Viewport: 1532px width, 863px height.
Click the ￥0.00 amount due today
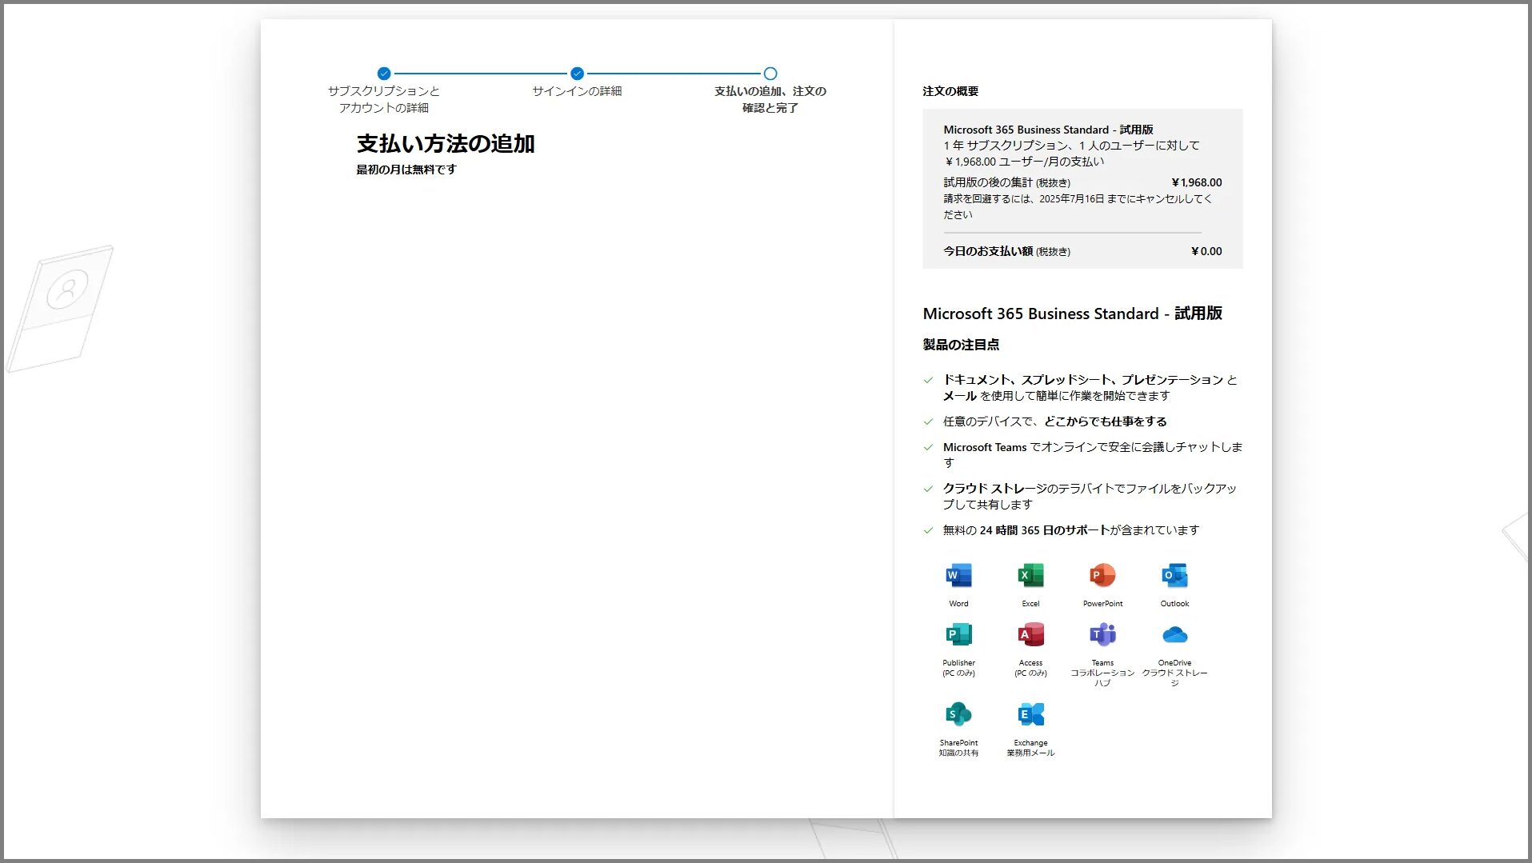[1206, 251]
